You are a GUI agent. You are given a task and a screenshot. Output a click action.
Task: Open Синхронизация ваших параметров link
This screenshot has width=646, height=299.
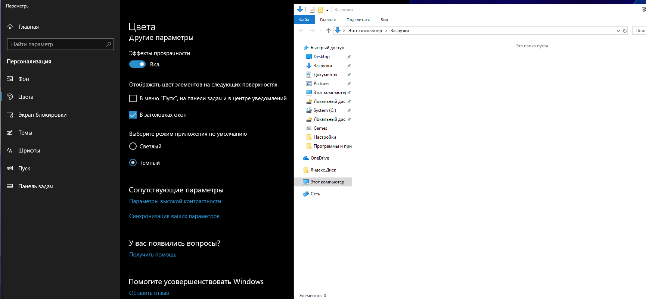coord(174,216)
